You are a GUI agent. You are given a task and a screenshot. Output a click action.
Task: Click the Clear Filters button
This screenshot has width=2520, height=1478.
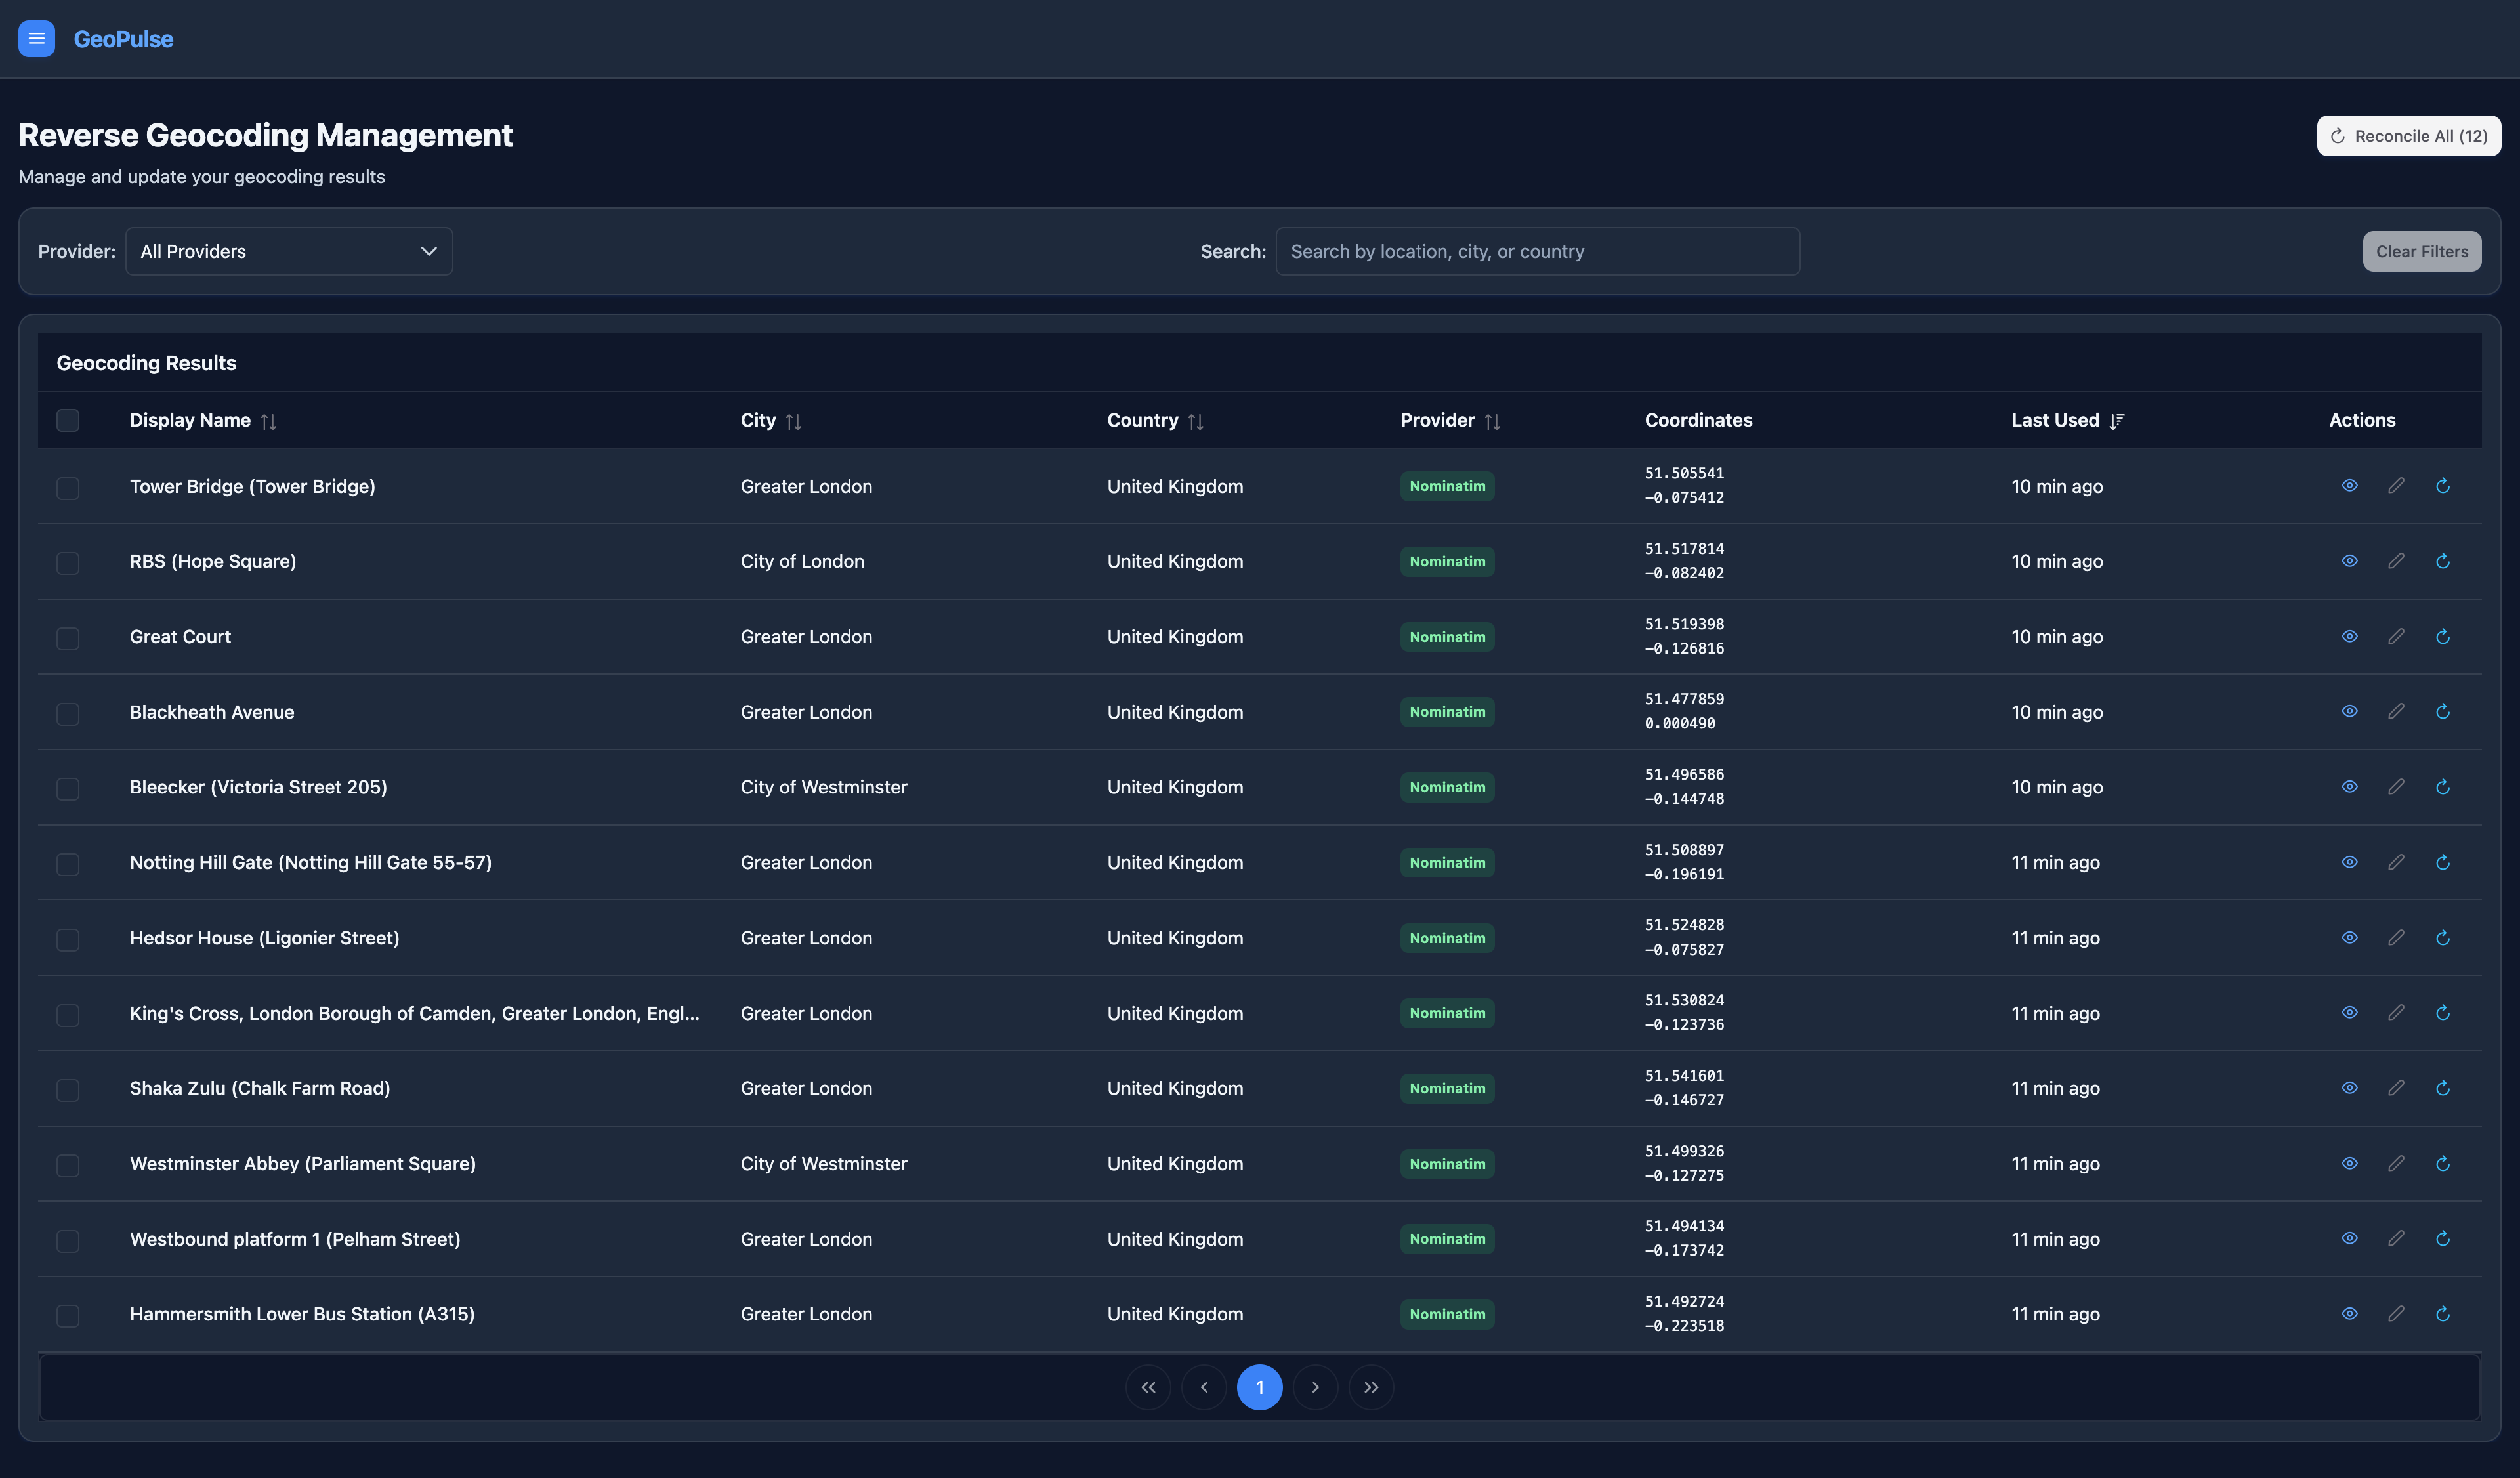coord(2421,251)
